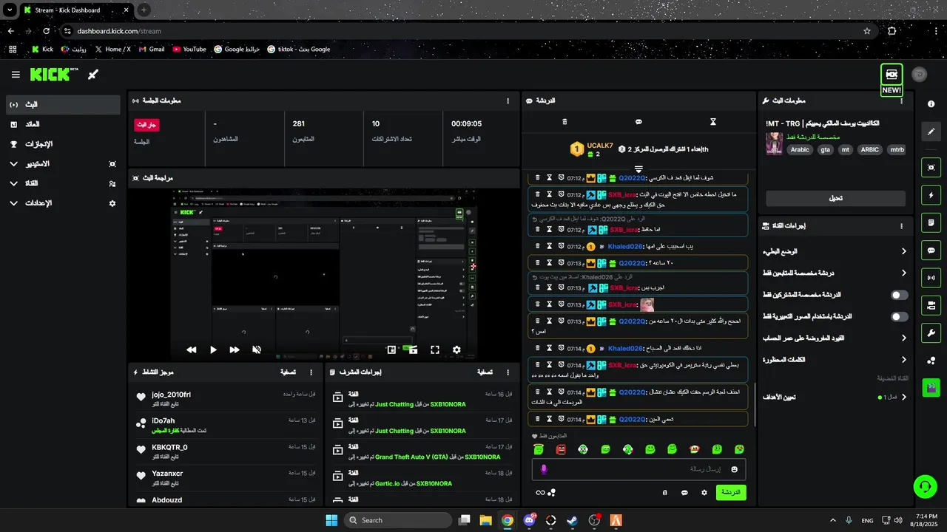
Task: Click the lightning bolt icon in right sidebar
Action: 931,195
